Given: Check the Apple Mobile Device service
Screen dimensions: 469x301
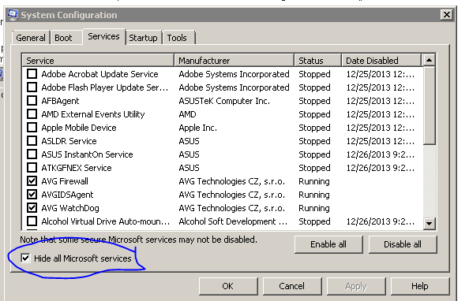Looking at the screenshot, I should [x=32, y=128].
